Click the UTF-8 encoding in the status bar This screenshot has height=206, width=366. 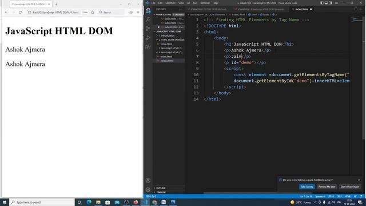[331, 196]
